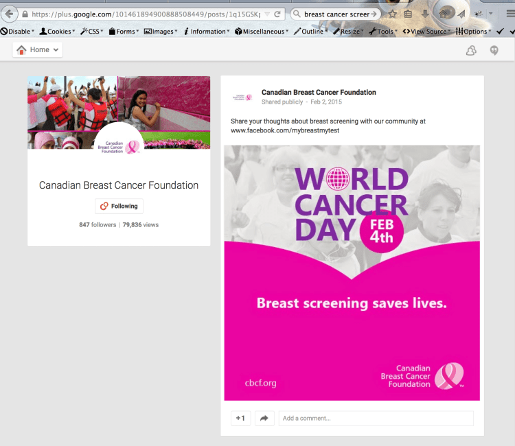The image size is (515, 446).
Task: Click the bug extension icon
Action: click(x=479, y=14)
